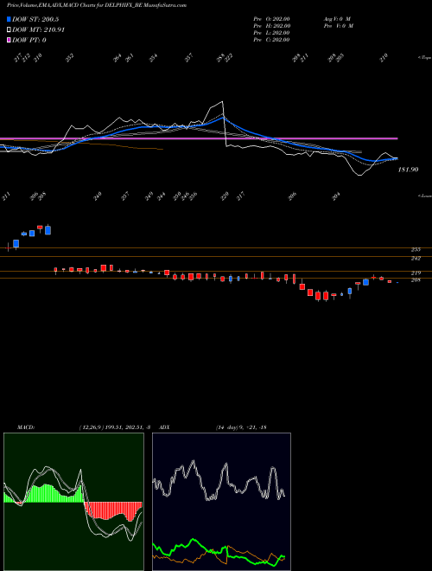This screenshot has width=432, height=571.
Task: Select the 'DOW MT: 210.91' legend label
Action: tap(39, 29)
